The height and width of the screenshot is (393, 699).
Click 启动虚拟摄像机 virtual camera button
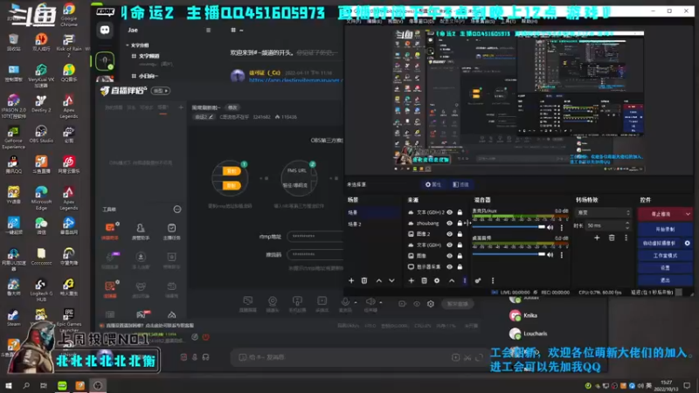pos(660,244)
